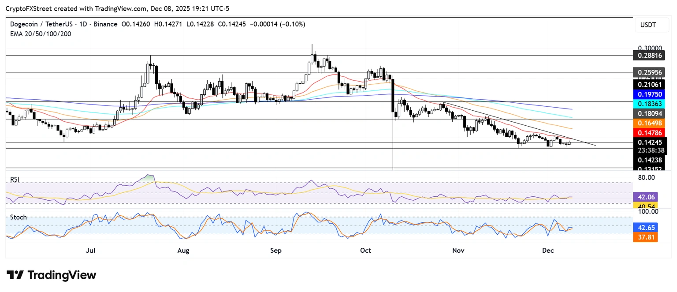Click the TradingView logo icon
The image size is (677, 292).
click(x=15, y=275)
